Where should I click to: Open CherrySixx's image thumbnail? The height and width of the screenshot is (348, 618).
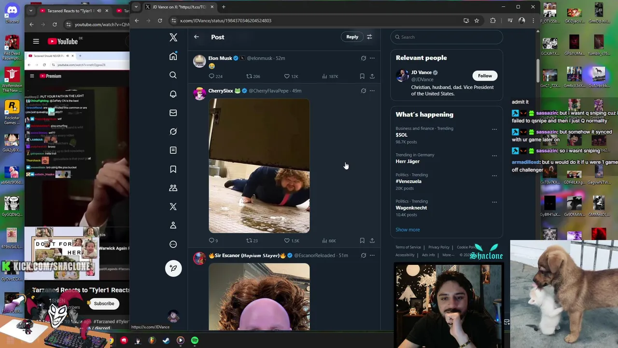259,166
